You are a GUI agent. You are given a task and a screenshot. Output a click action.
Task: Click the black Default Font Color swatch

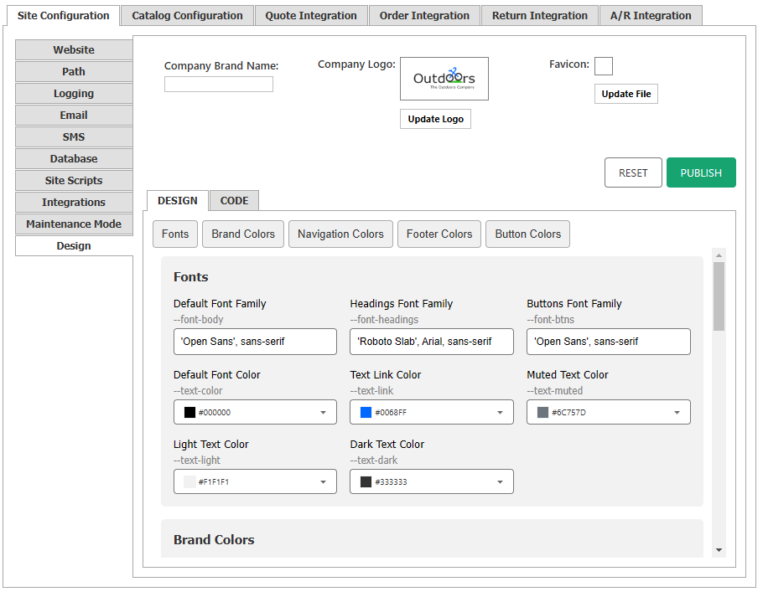pyautogui.click(x=189, y=413)
